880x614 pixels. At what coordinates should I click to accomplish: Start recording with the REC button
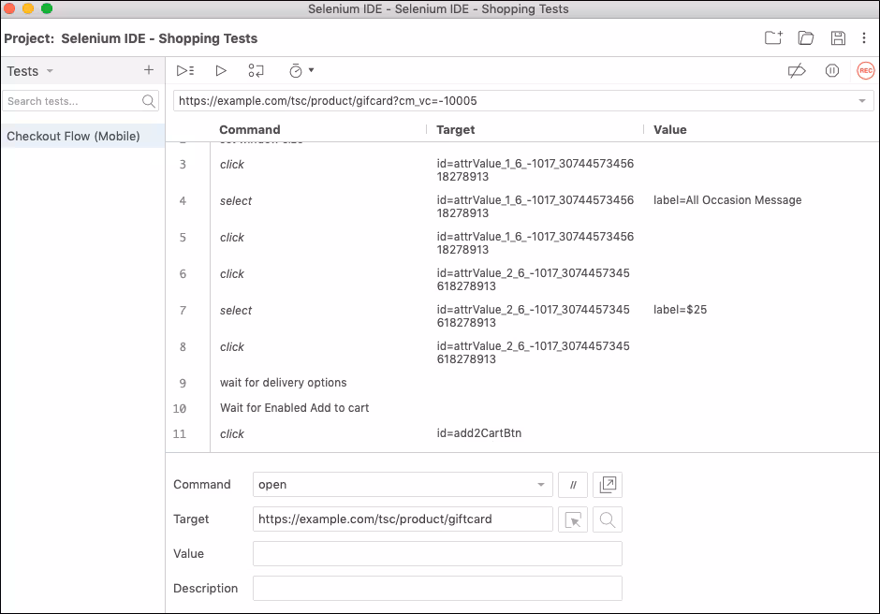[865, 71]
